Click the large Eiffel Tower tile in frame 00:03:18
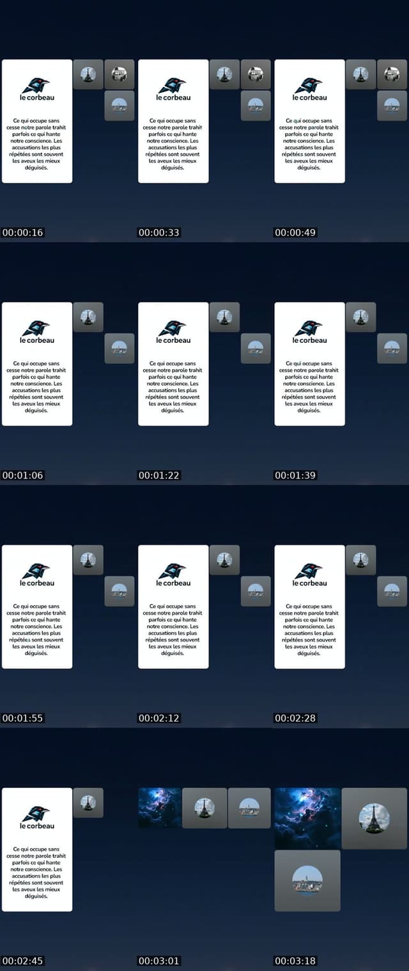 [374, 818]
